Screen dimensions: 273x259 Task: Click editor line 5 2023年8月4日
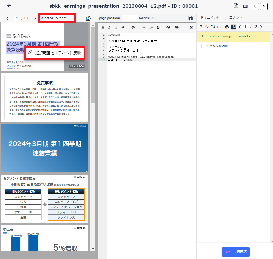click(x=117, y=47)
